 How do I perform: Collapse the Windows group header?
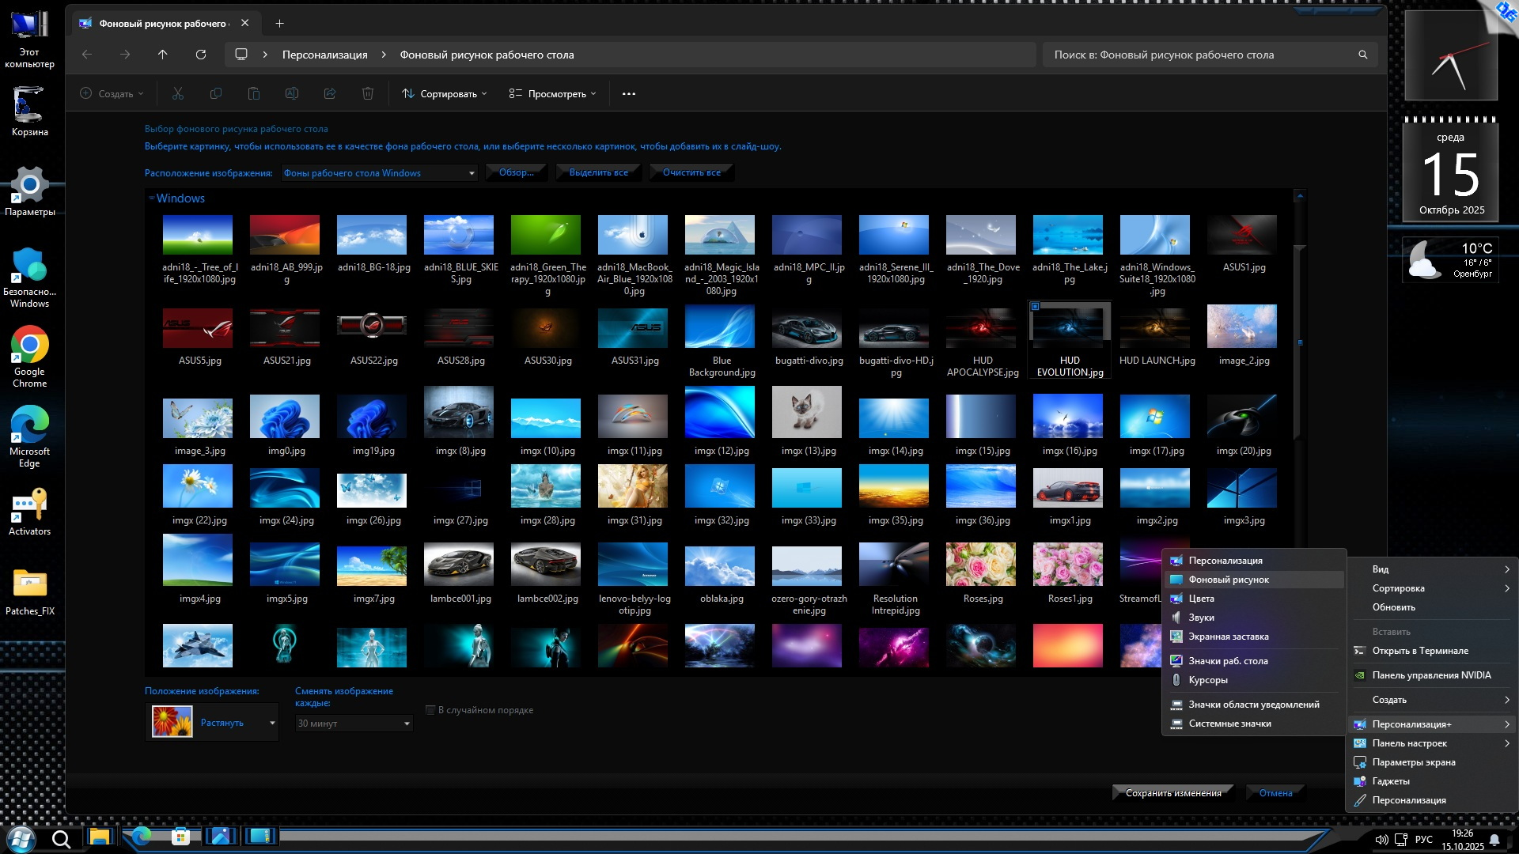pyautogui.click(x=151, y=198)
